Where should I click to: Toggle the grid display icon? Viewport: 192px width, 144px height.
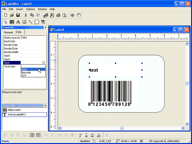pyautogui.click(x=107, y=135)
